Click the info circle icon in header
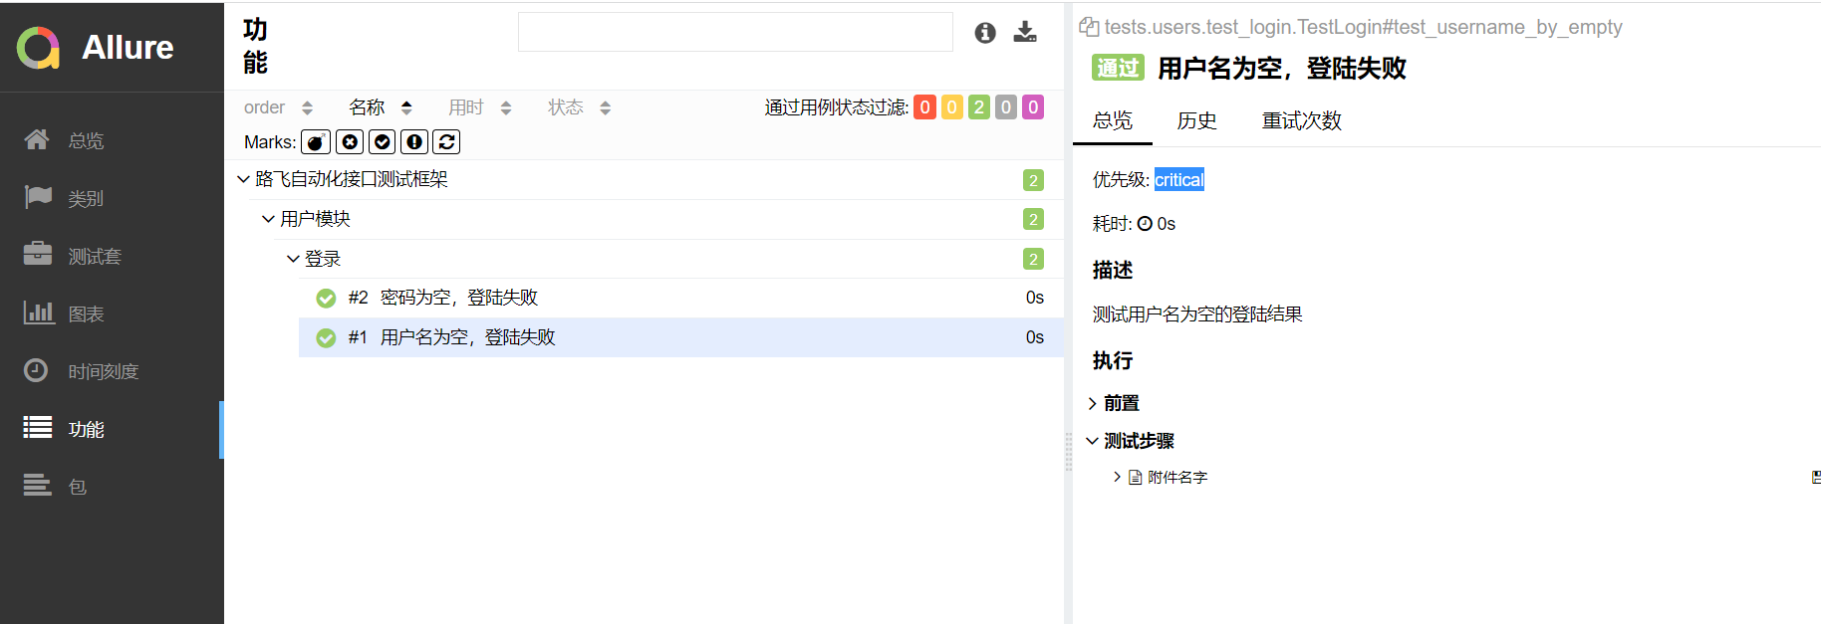Viewport: 1821px width, 624px height. [x=985, y=33]
